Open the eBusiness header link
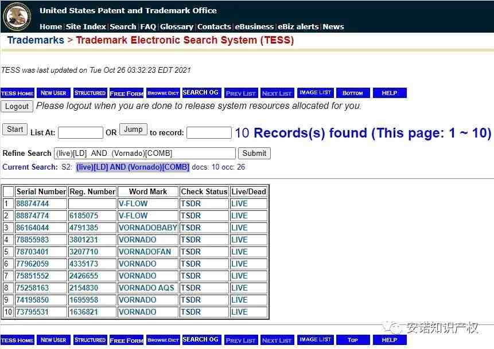This screenshot has height=349, width=494. click(x=254, y=27)
